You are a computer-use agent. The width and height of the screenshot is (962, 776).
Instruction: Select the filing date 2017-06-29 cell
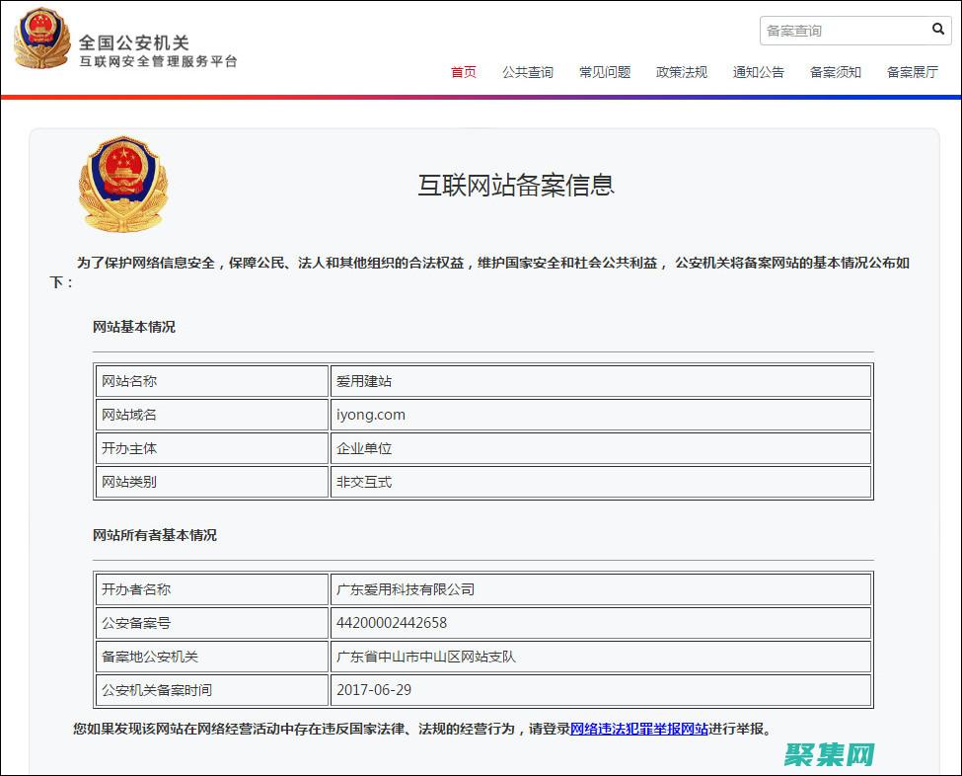[x=374, y=690]
